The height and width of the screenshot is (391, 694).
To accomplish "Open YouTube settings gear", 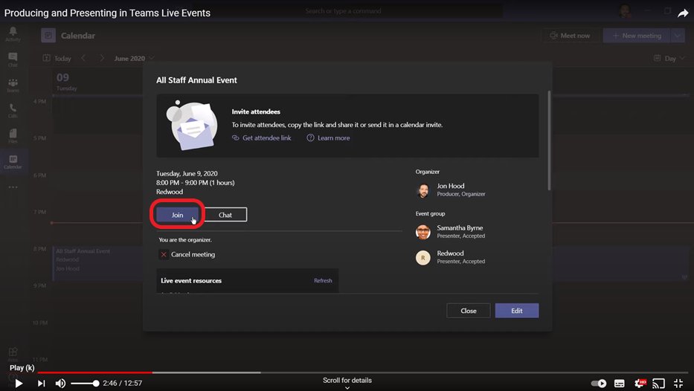I will tap(640, 383).
